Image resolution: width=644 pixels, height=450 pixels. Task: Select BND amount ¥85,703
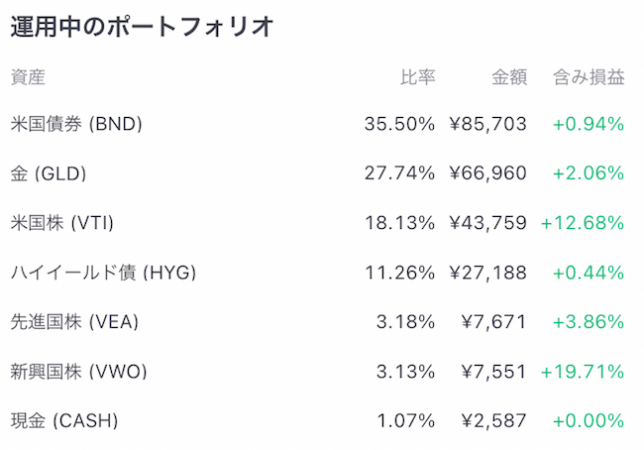487,124
